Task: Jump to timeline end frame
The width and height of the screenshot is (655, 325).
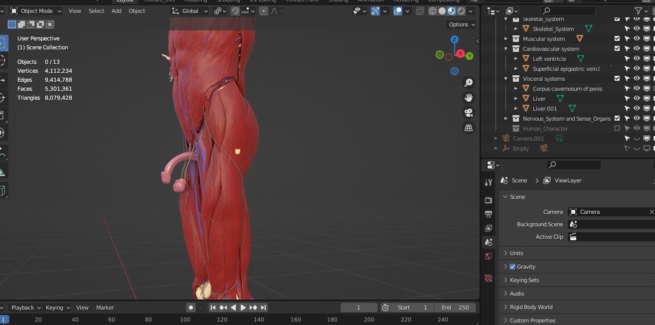Action: click(263, 308)
